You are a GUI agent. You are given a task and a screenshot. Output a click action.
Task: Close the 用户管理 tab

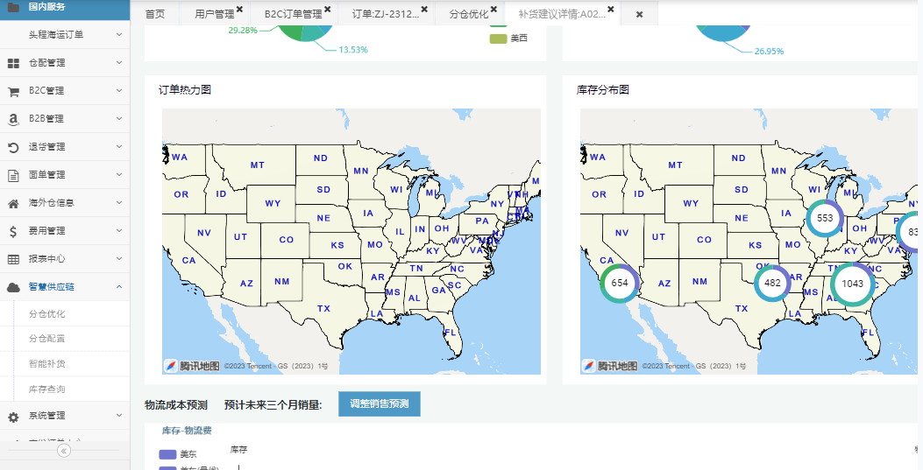click(239, 10)
